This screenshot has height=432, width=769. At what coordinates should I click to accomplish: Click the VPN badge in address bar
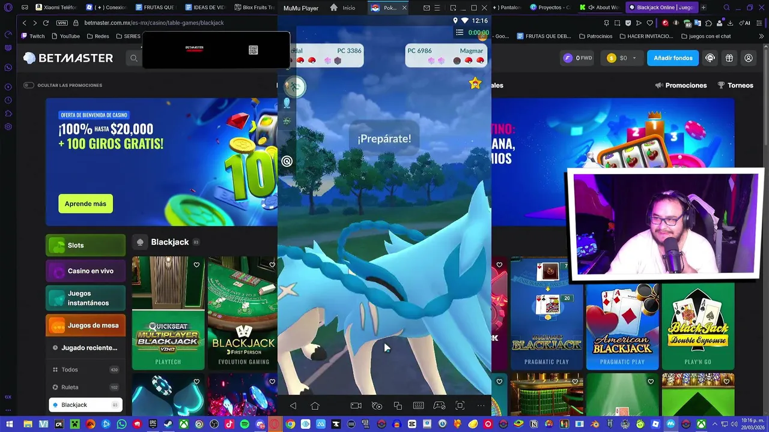tap(62, 23)
